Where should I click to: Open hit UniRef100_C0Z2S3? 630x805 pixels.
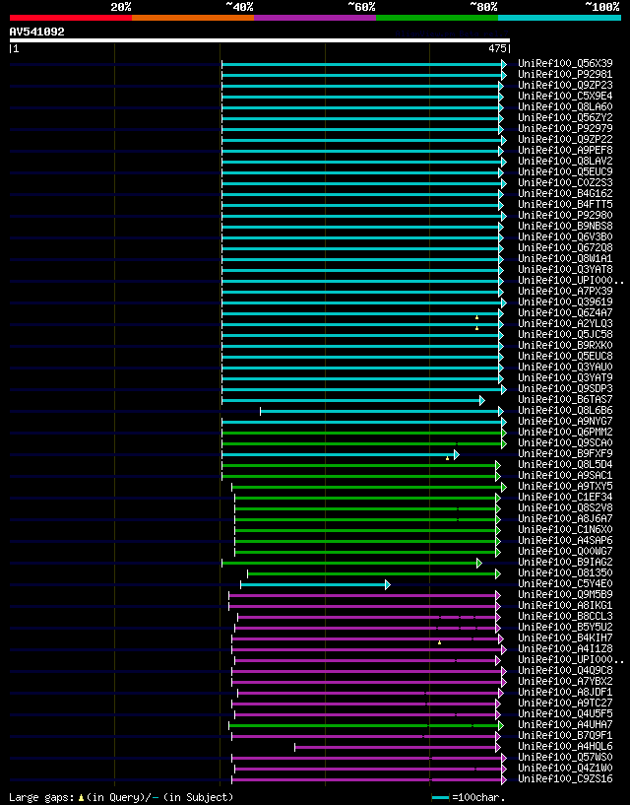(565, 182)
